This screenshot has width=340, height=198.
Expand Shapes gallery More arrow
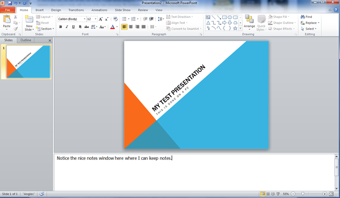coord(240,28)
